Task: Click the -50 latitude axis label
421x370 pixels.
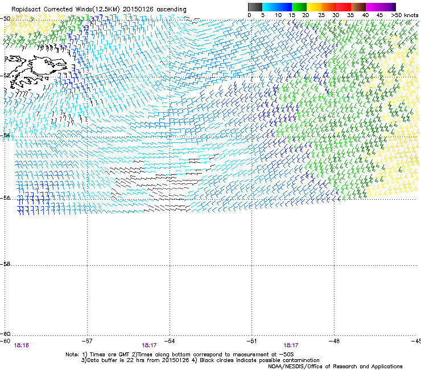Action: click(5, 19)
